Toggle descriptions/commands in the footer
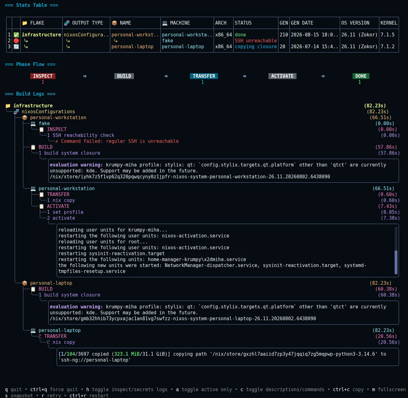 pyautogui.click(x=282, y=390)
